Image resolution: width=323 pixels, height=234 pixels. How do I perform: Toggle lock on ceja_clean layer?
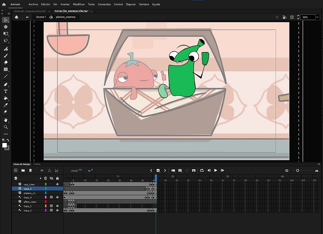pos(58,184)
